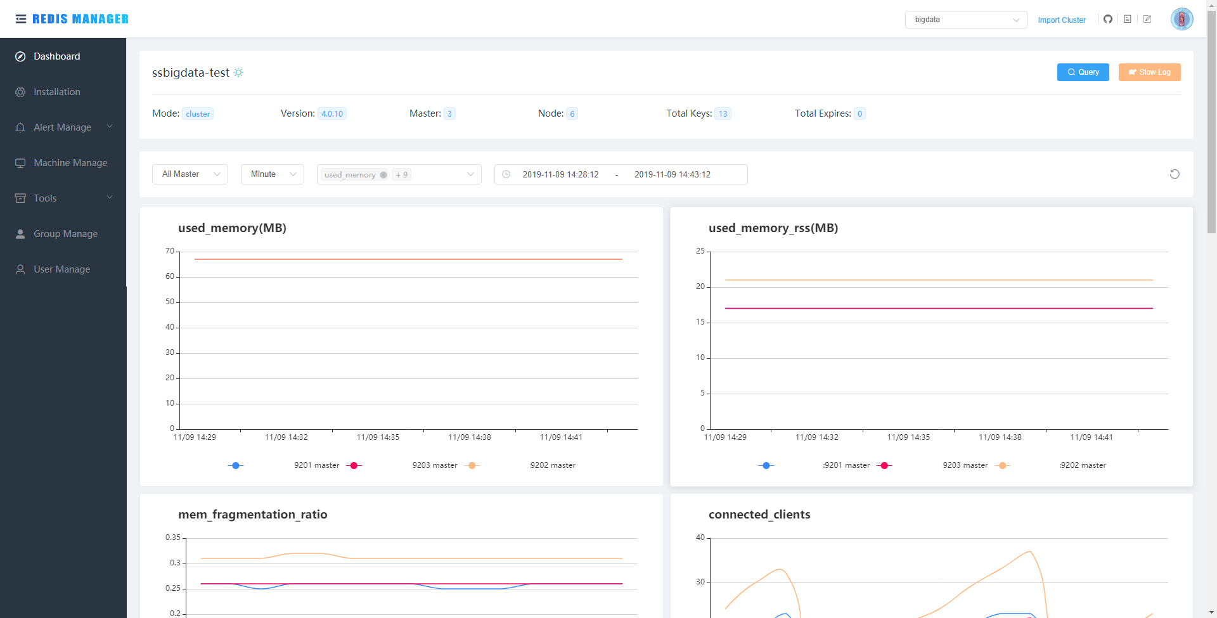Toggle the 9203 master series in used_memory legend

[x=355, y=465]
